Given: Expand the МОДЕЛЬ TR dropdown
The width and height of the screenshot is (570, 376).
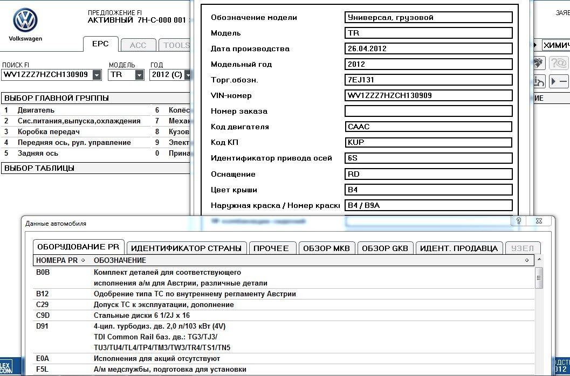Looking at the screenshot, I should click(140, 75).
